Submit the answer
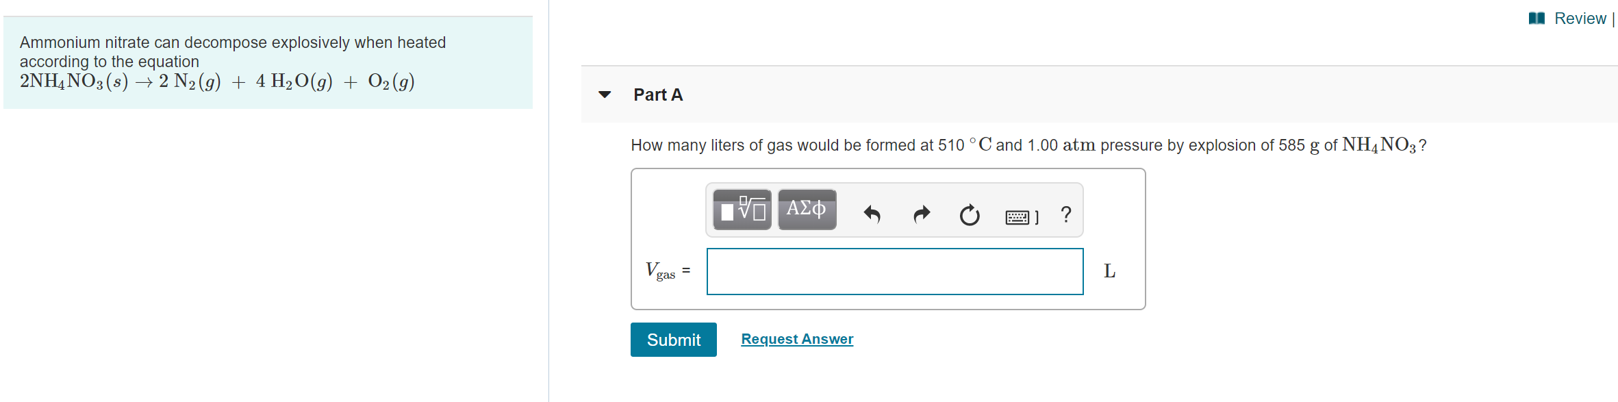Image resolution: width=1618 pixels, height=402 pixels. (x=673, y=339)
